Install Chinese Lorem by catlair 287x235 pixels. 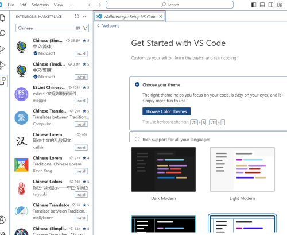(x=82, y=148)
